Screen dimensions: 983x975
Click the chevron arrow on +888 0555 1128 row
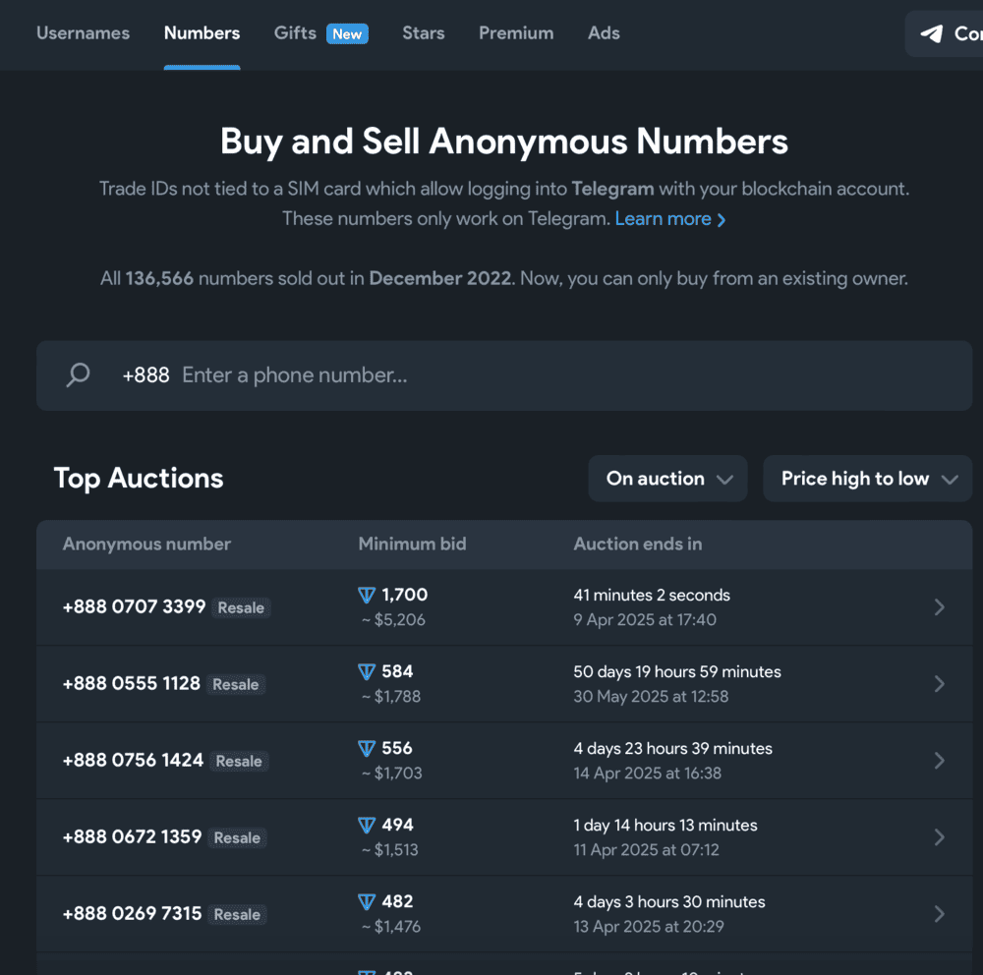coord(939,683)
